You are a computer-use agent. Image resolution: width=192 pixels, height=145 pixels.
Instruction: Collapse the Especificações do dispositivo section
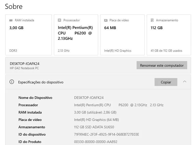pos(185,82)
